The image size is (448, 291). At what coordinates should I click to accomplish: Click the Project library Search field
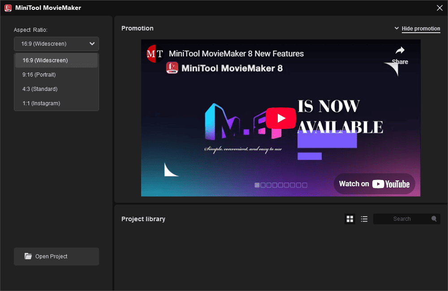pyautogui.click(x=407, y=219)
